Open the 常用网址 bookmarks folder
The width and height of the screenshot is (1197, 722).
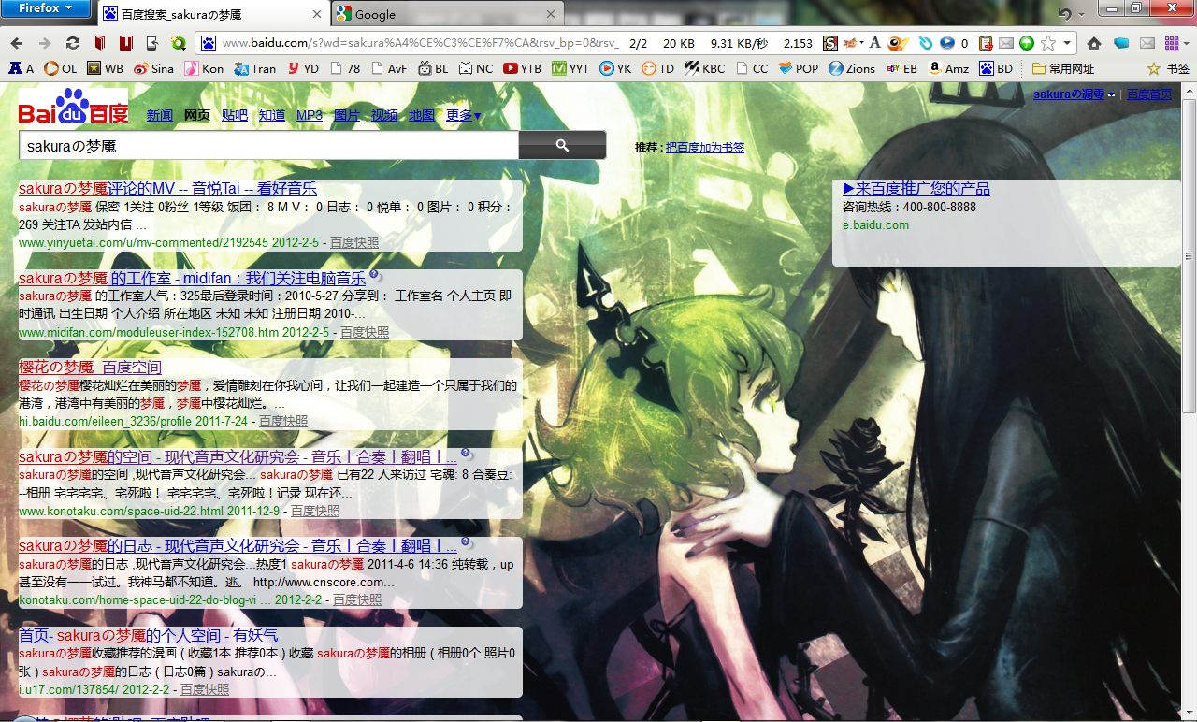[x=1063, y=68]
